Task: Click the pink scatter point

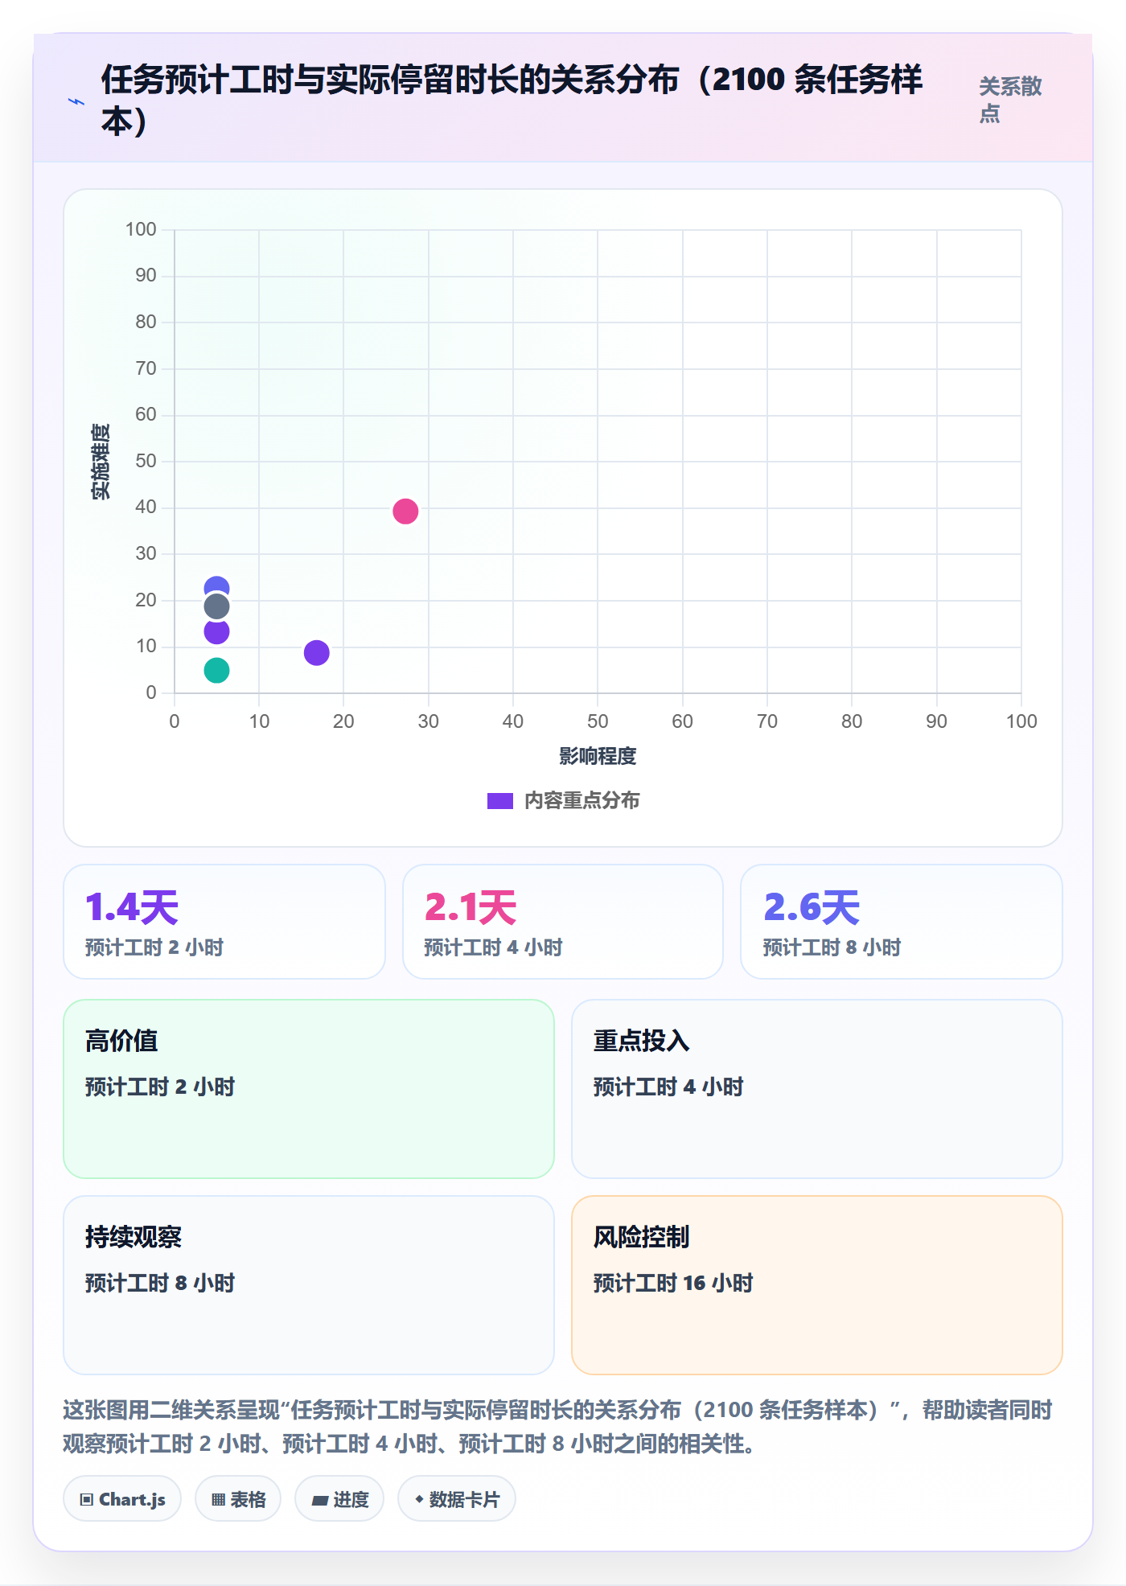Action: [x=405, y=511]
